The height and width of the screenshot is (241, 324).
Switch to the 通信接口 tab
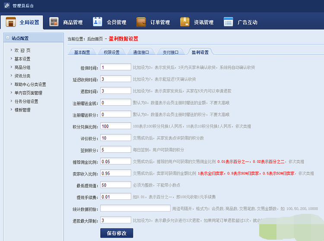point(141,52)
